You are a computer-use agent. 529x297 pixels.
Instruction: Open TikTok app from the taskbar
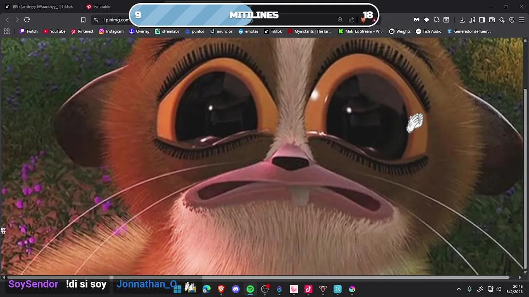point(308,289)
